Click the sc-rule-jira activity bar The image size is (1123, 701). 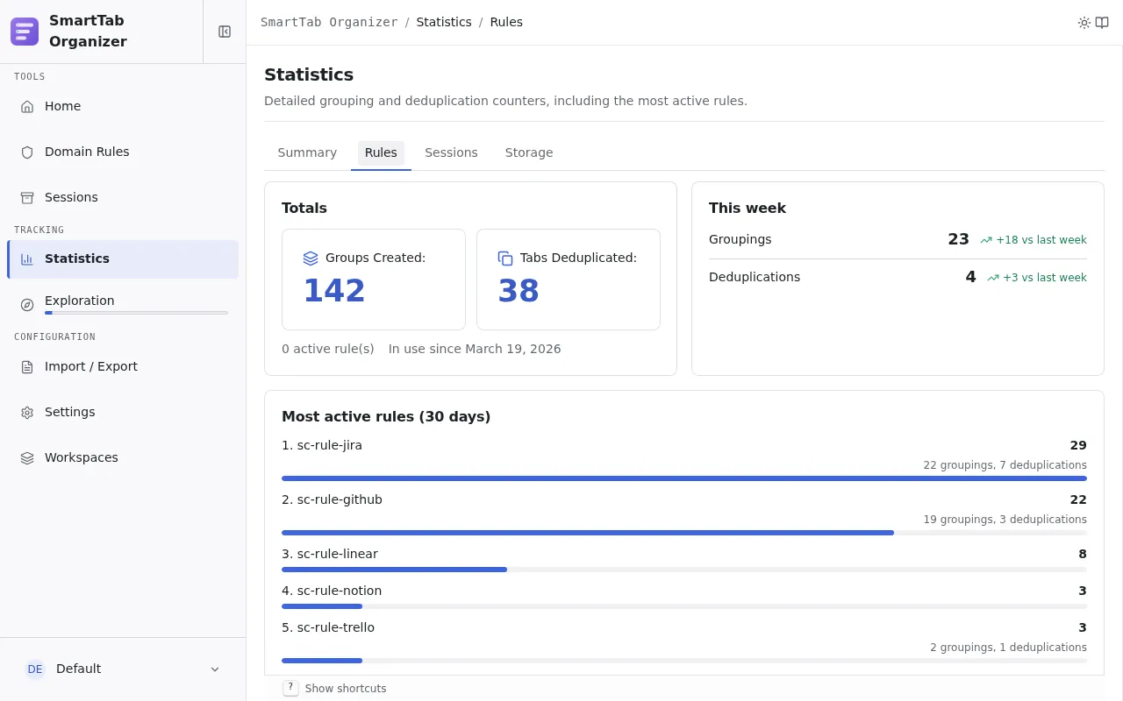pyautogui.click(x=684, y=478)
